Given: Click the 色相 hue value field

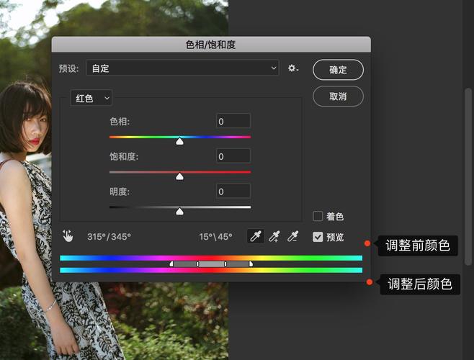Looking at the screenshot, I should pyautogui.click(x=233, y=121).
